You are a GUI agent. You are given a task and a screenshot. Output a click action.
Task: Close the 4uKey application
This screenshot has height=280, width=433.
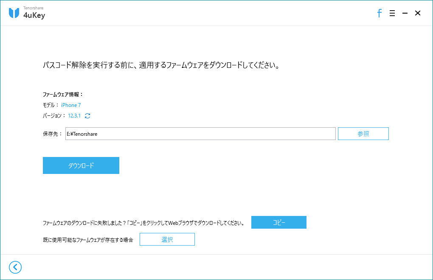(417, 13)
